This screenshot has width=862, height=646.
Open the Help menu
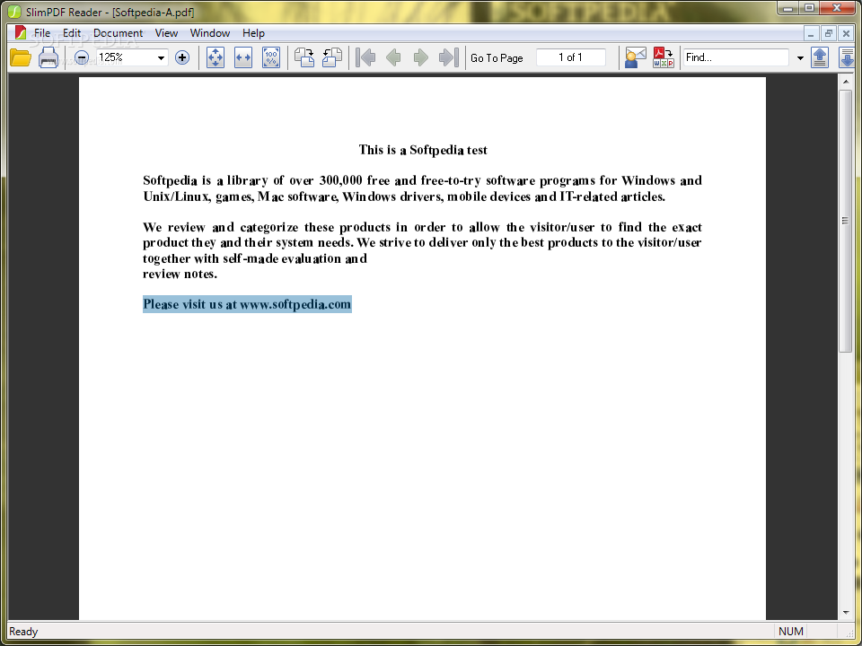(x=253, y=33)
